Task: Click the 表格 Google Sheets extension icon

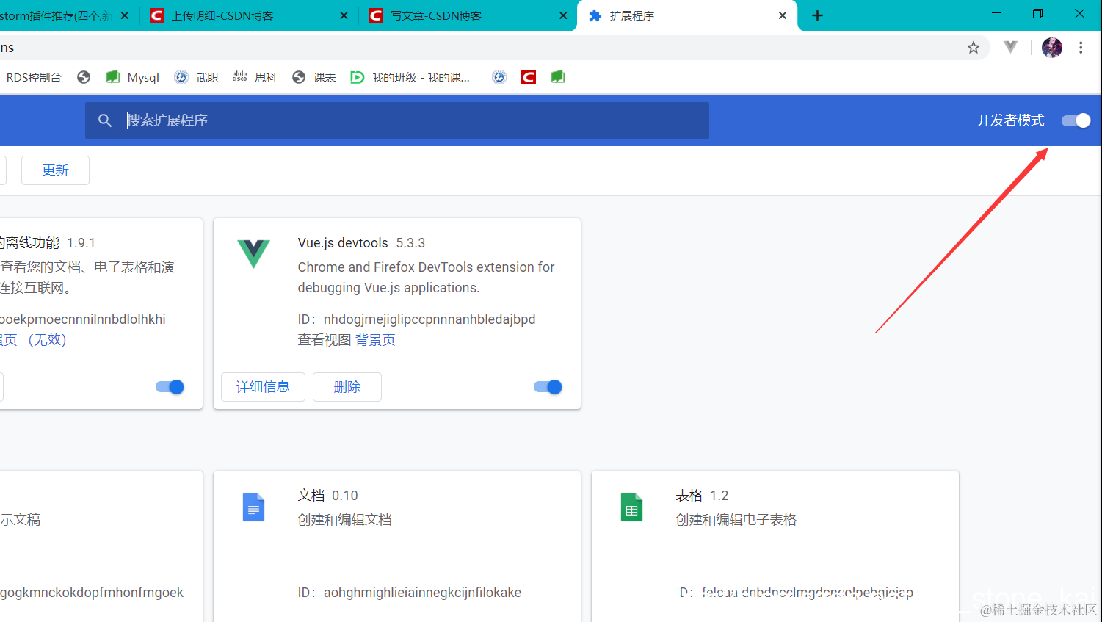Action: click(x=631, y=507)
